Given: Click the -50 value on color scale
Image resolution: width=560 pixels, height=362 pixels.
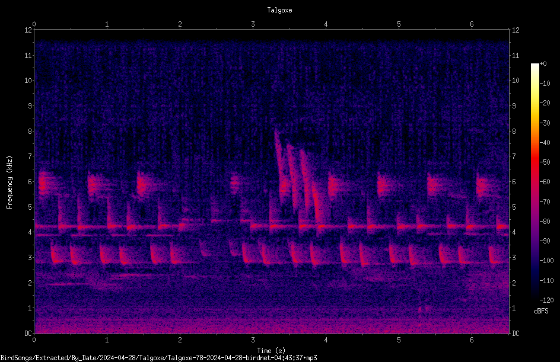Looking at the screenshot, I should pyautogui.click(x=545, y=162).
